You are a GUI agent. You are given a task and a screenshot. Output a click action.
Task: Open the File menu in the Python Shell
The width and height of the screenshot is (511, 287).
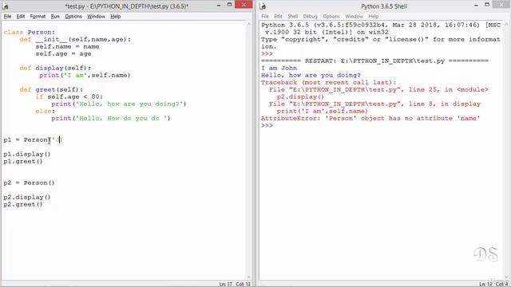tap(265, 16)
